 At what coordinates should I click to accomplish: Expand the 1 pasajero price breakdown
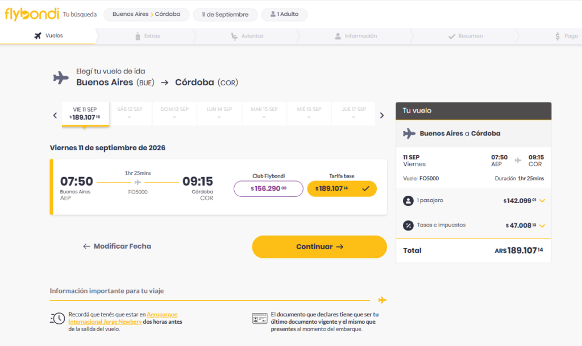coord(542,201)
